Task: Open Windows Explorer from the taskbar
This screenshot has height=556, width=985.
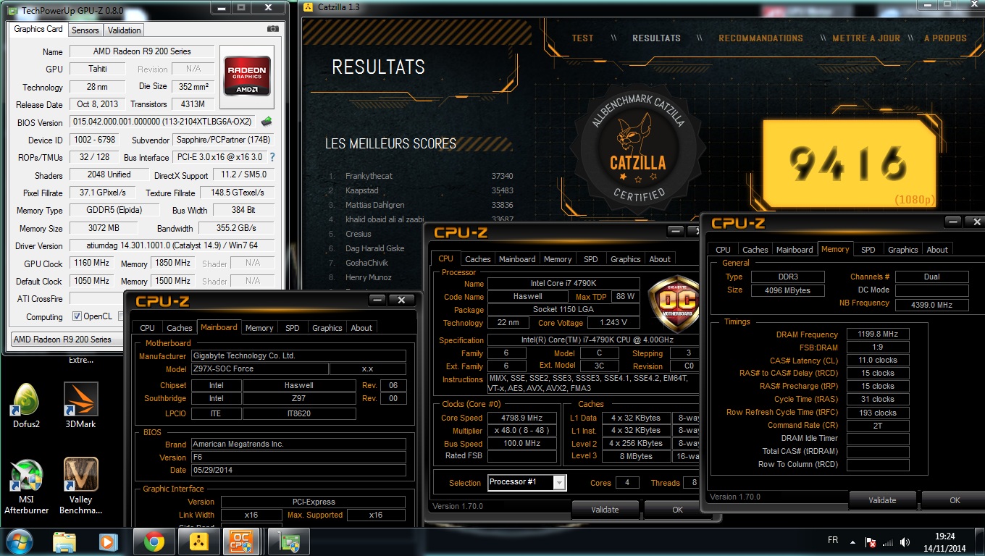Action: pyautogui.click(x=64, y=542)
